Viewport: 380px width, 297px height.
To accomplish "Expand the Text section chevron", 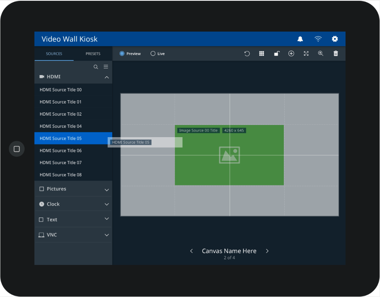I will point(107,219).
